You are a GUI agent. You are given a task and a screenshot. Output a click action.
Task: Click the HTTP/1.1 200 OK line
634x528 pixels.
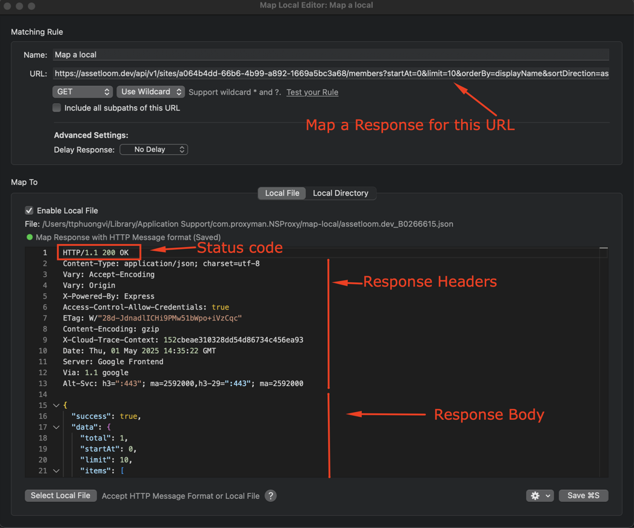click(x=95, y=252)
